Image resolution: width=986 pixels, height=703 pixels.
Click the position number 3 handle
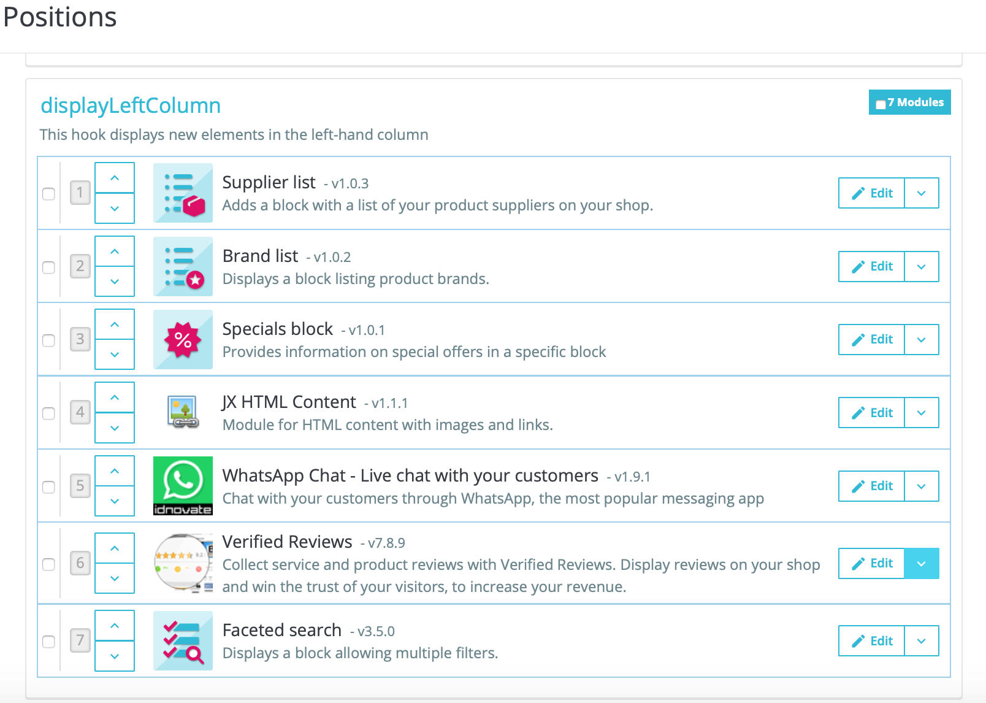click(80, 339)
